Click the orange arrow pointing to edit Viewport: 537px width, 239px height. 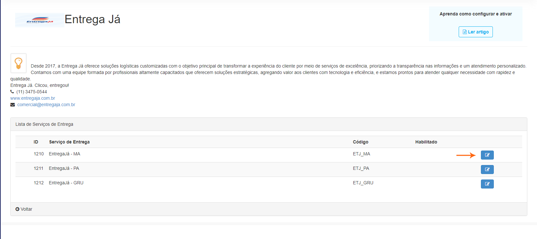(466, 155)
